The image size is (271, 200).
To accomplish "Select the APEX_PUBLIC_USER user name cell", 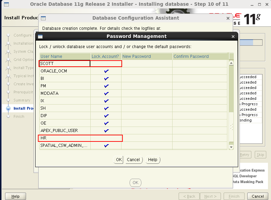I will click(65, 131).
